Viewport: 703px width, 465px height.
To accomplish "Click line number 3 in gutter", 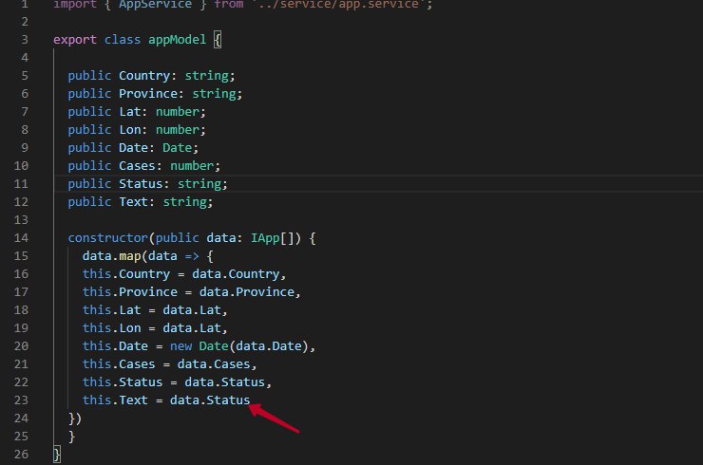I will tap(25, 40).
